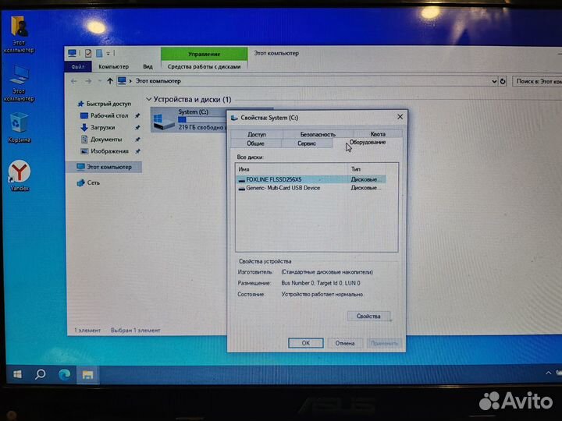
Task: Open the Корзина recycle bin icon
Action: [x=19, y=128]
